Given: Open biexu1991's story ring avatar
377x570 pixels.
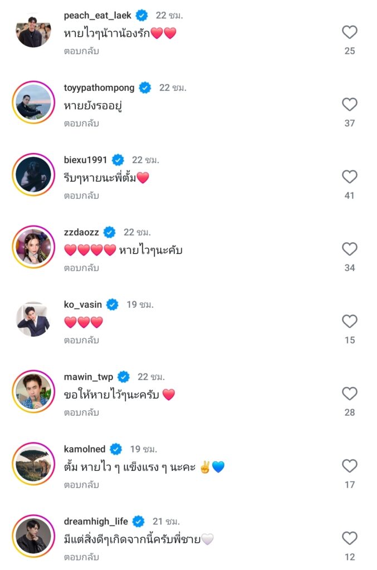Looking at the screenshot, I should tap(33, 175).
